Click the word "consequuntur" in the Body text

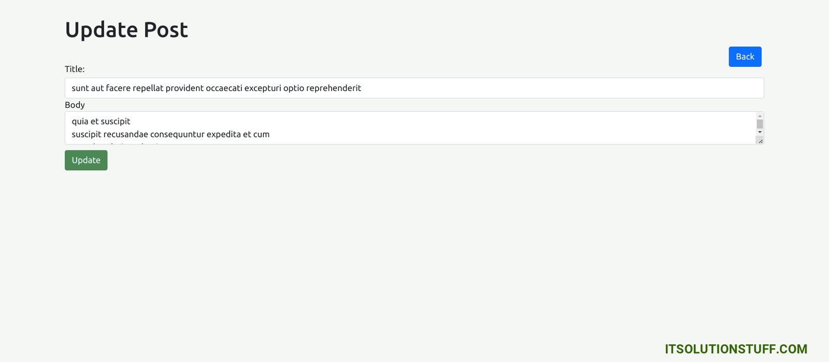coord(177,134)
